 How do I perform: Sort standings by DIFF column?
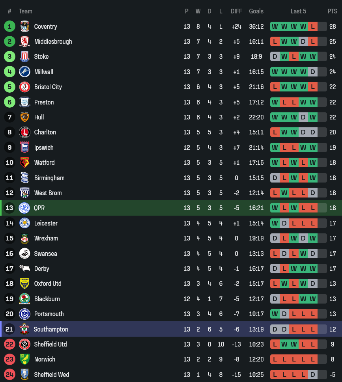[x=236, y=11]
